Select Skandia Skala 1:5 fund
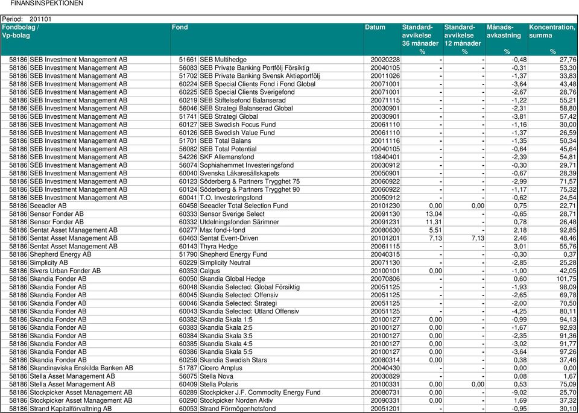This screenshot has height=413, width=579. coord(226,320)
